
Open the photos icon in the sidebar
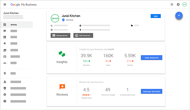5,50
